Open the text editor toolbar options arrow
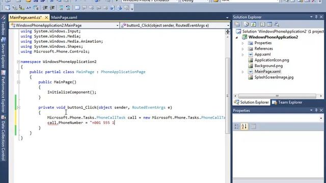This screenshot has height=183, width=326. pyautogui.click(x=132, y=9)
